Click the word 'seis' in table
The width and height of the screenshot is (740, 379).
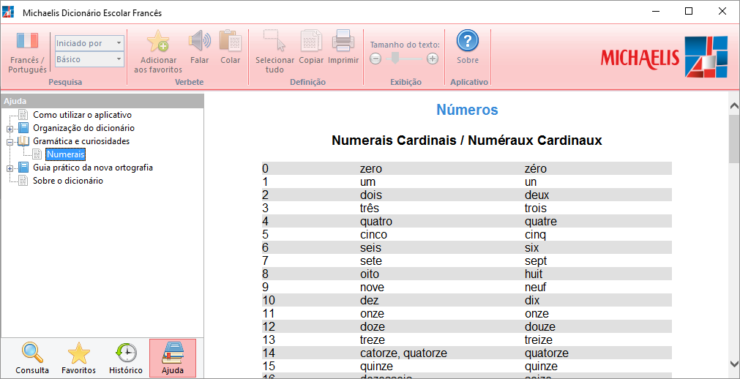pyautogui.click(x=370, y=248)
